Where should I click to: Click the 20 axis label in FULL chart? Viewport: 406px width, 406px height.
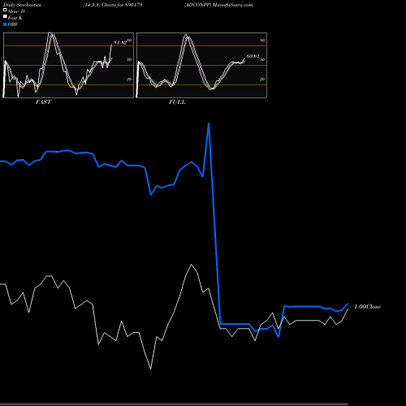coord(262,79)
